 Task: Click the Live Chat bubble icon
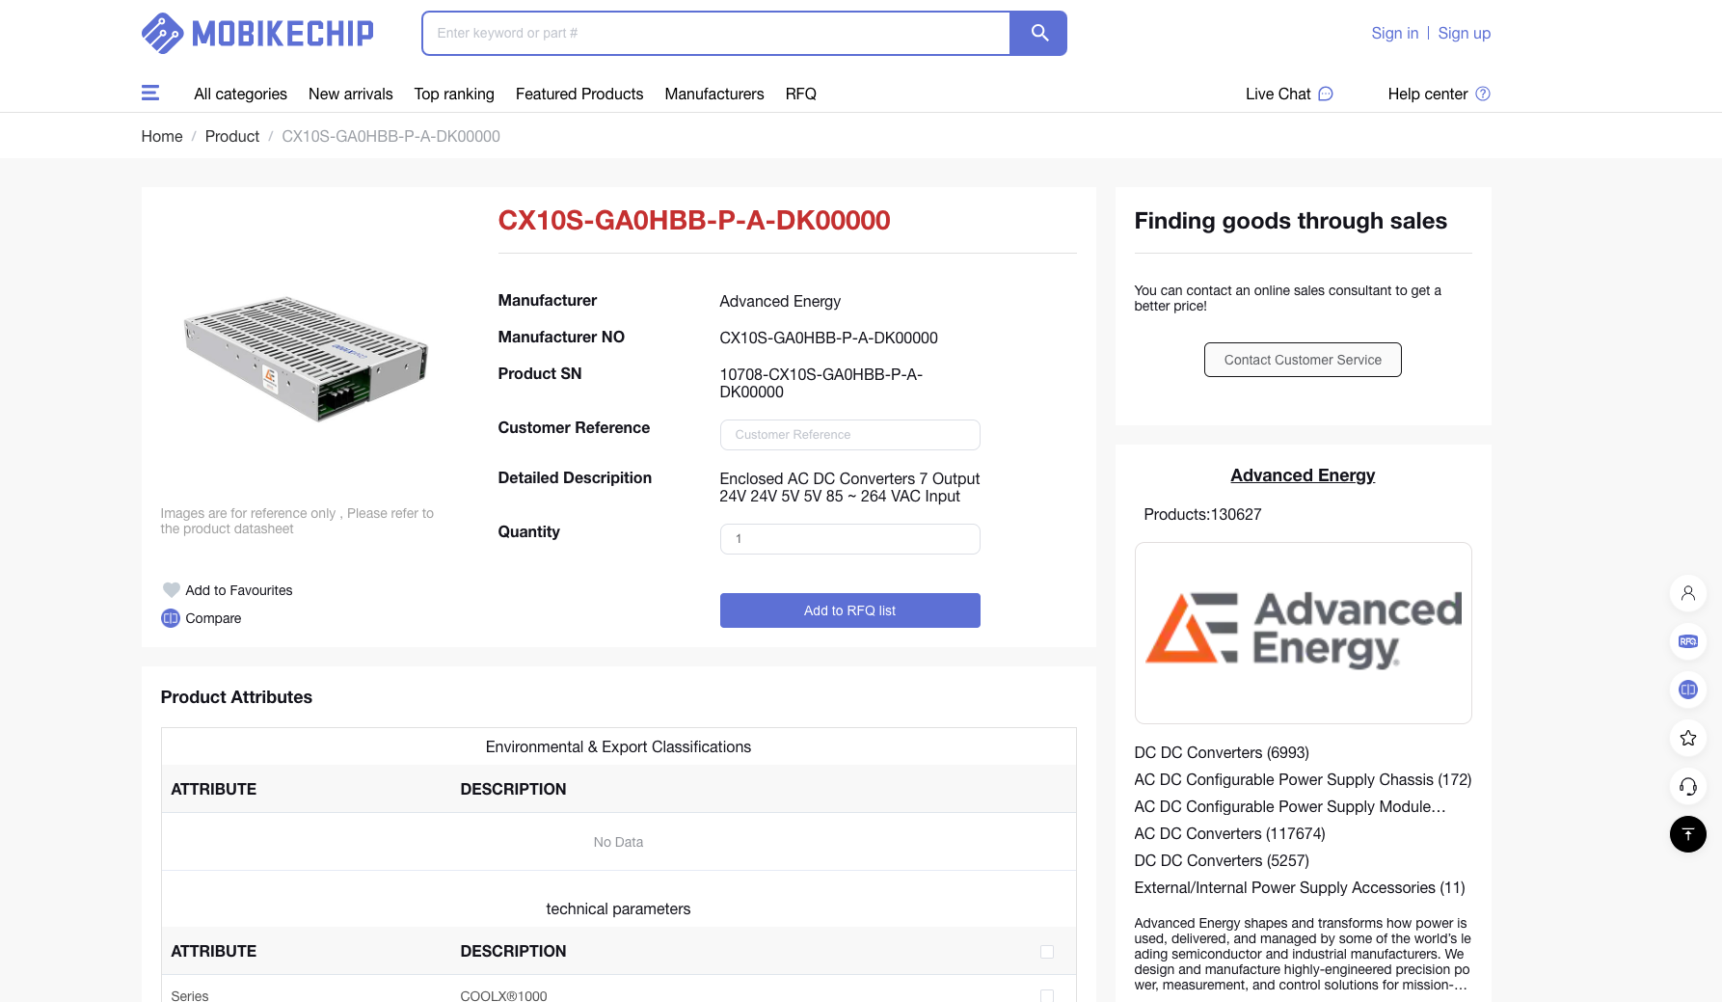1326,94
